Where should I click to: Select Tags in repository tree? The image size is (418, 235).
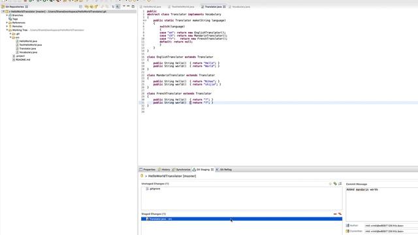(x=13, y=19)
